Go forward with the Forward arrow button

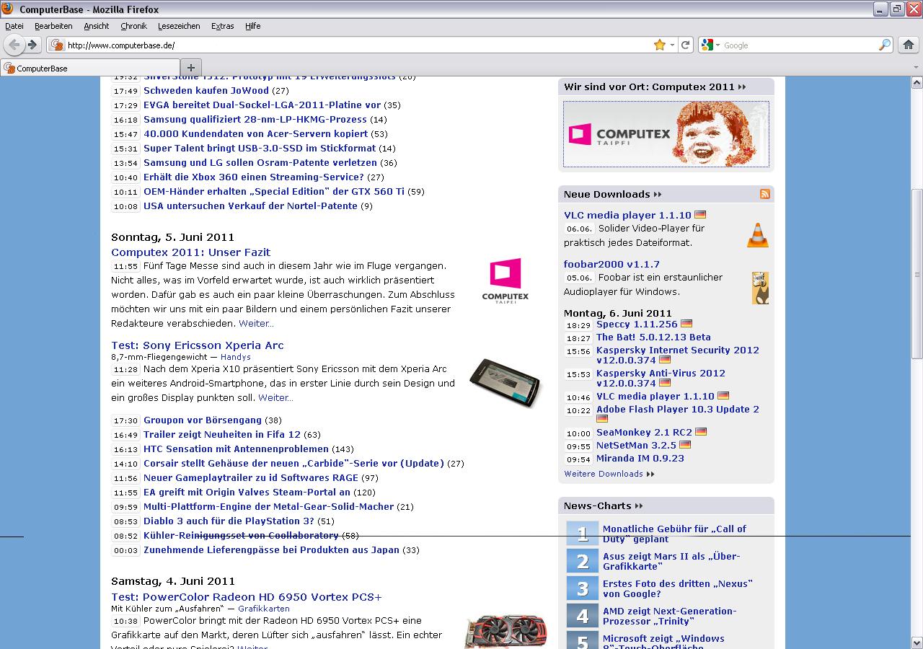coord(32,45)
